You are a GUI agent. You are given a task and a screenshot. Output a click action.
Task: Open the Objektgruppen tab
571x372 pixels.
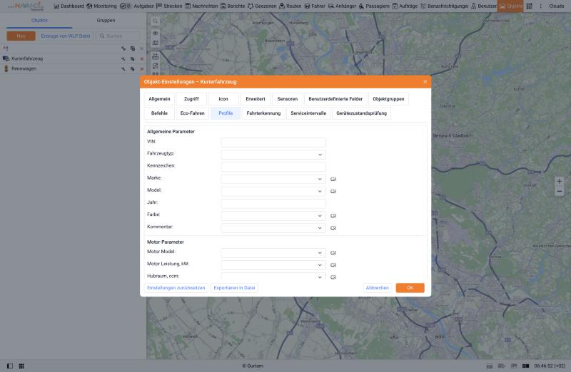click(388, 99)
